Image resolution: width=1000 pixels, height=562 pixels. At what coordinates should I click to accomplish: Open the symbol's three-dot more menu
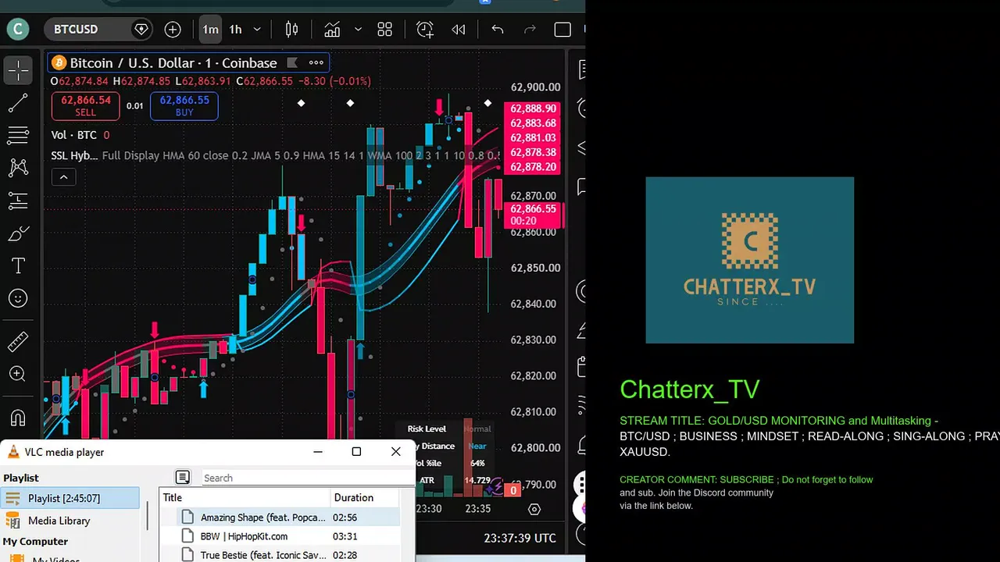pyautogui.click(x=316, y=62)
